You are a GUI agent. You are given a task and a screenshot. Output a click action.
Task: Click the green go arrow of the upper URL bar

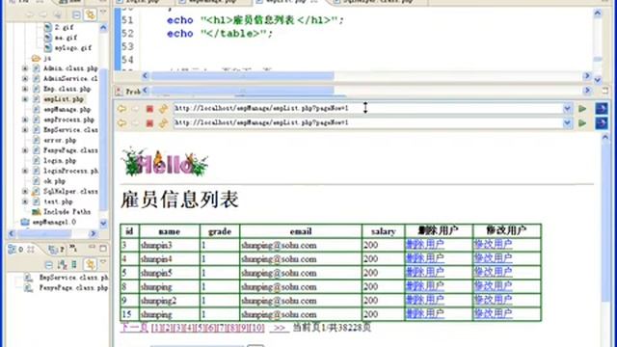[x=582, y=109]
